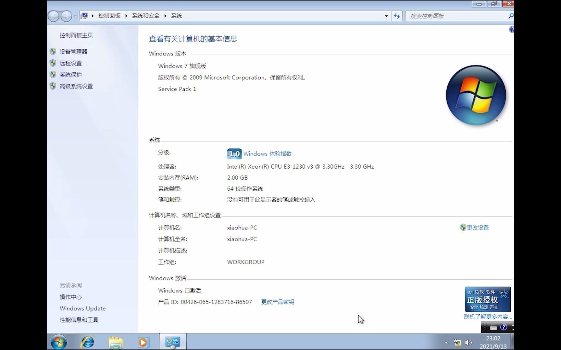This screenshot has width=561, height=350.
Task: Click the Show desktop strip
Action: click(512, 342)
